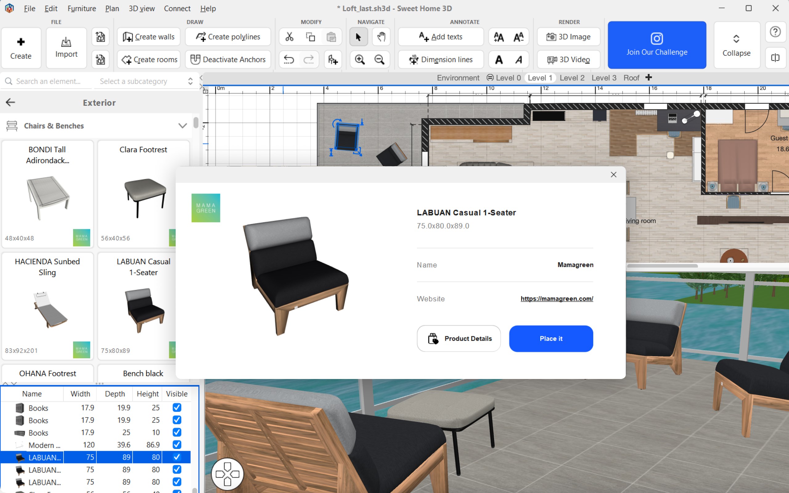789x493 pixels.
Task: Open the mamagreen.com website link
Action: click(x=557, y=298)
